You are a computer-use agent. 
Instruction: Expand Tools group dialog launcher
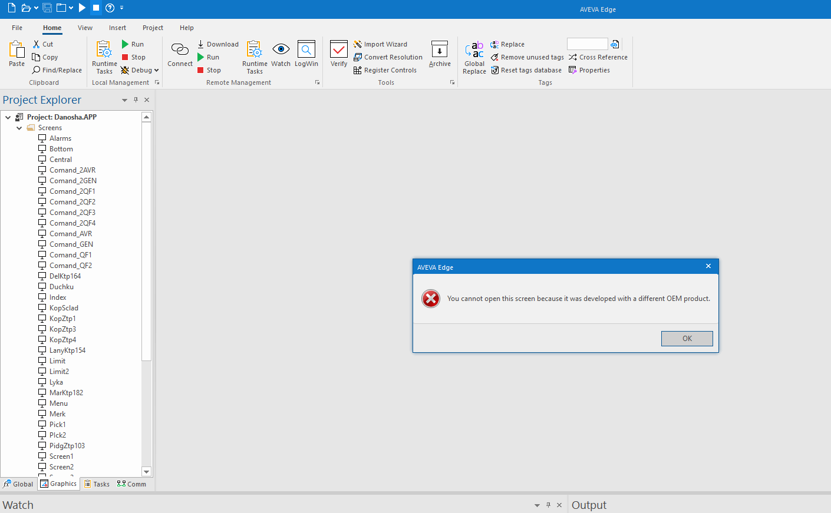tap(453, 82)
